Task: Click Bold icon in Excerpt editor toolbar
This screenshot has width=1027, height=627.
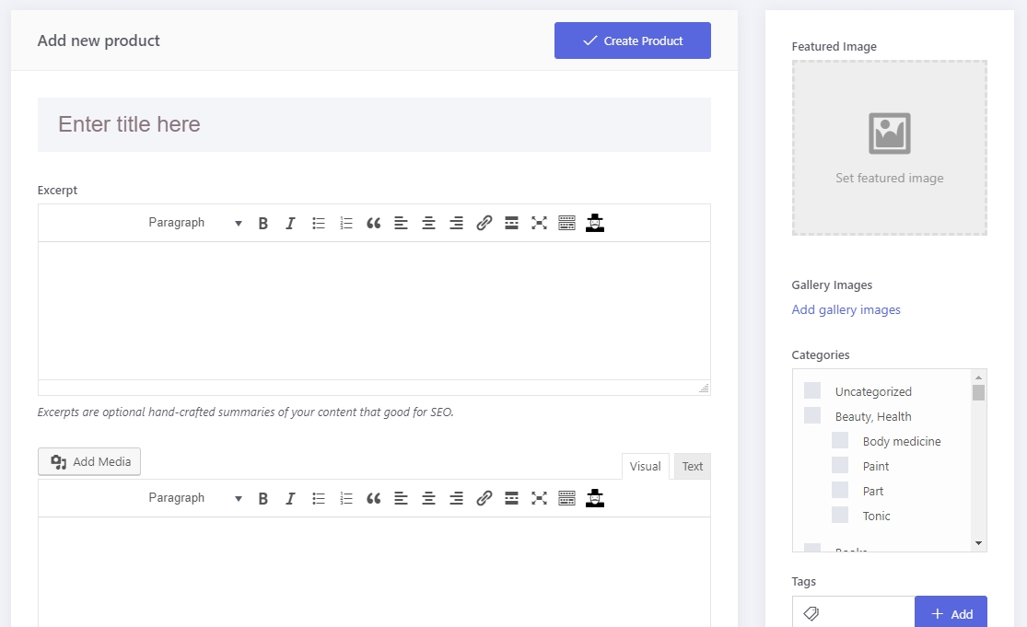Action: 263,223
